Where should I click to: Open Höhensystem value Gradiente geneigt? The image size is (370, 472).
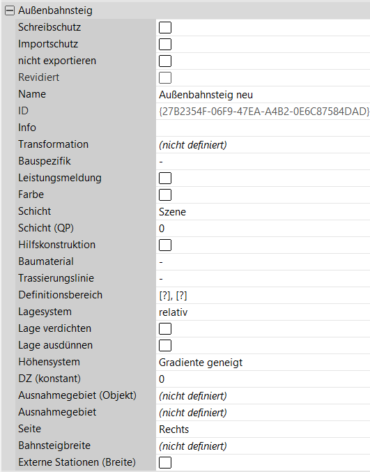(263, 362)
